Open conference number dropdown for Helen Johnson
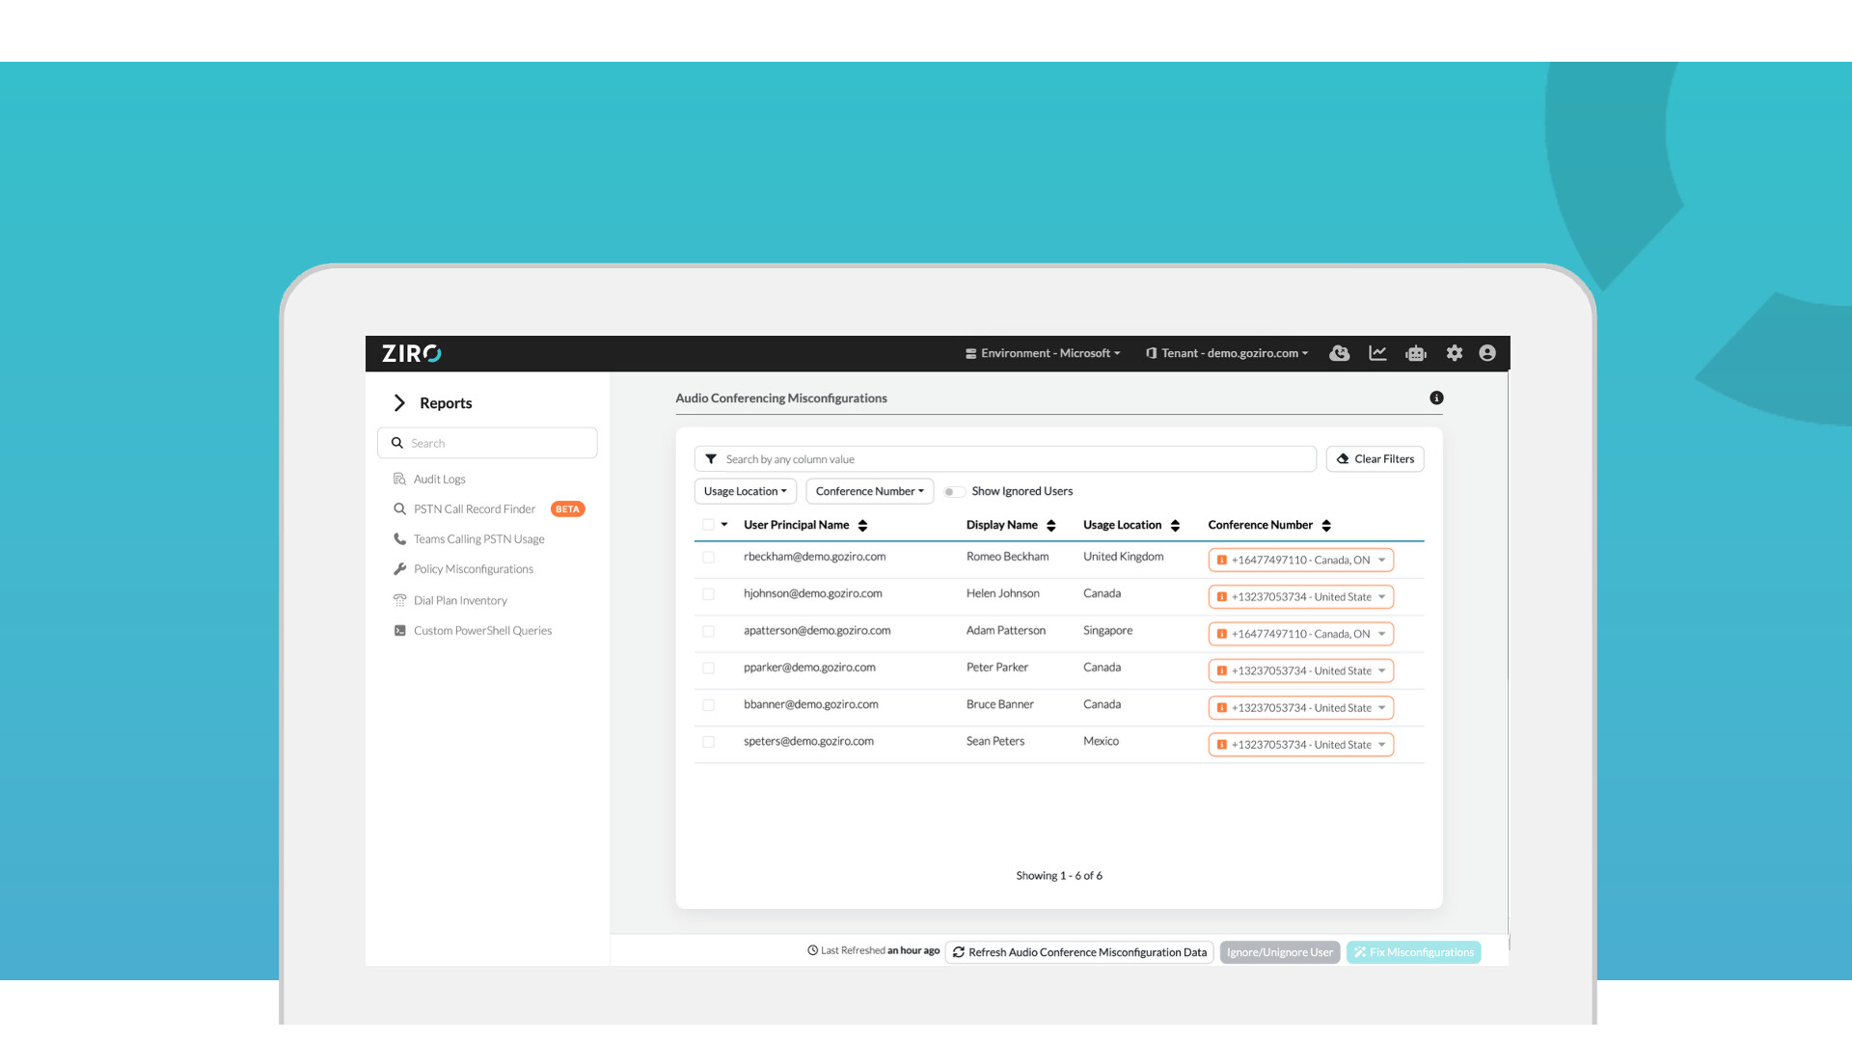This screenshot has height=1042, width=1852. 1300,597
